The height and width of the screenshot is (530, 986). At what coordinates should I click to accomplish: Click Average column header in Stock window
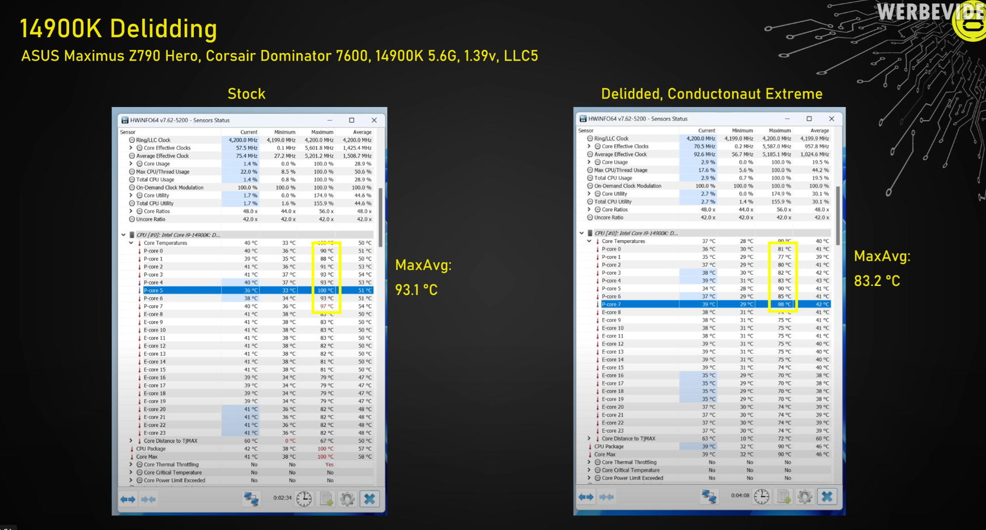tap(362, 132)
